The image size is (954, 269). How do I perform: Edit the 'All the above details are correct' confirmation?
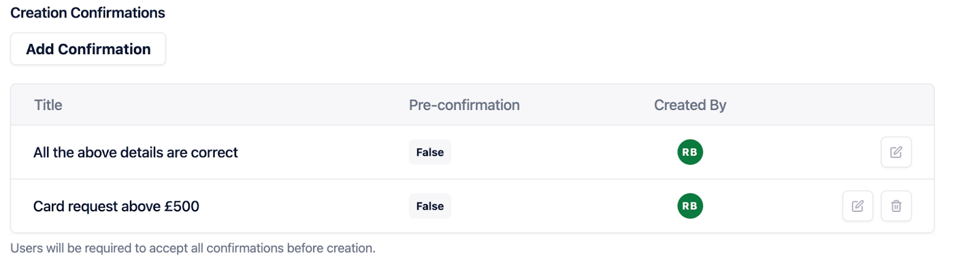tap(896, 152)
